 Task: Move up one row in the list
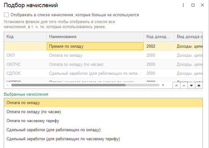click(x=184, y=85)
